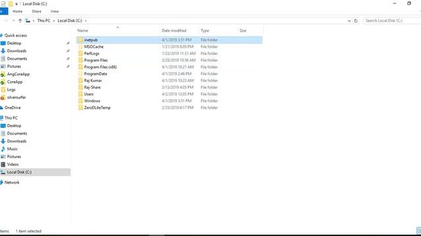
Task: Select the ZeroDLiteTemp folder icon
Action: (80, 108)
